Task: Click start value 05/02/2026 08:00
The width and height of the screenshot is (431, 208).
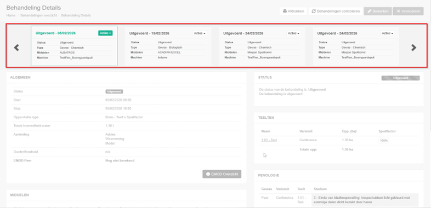Action: [118, 100]
